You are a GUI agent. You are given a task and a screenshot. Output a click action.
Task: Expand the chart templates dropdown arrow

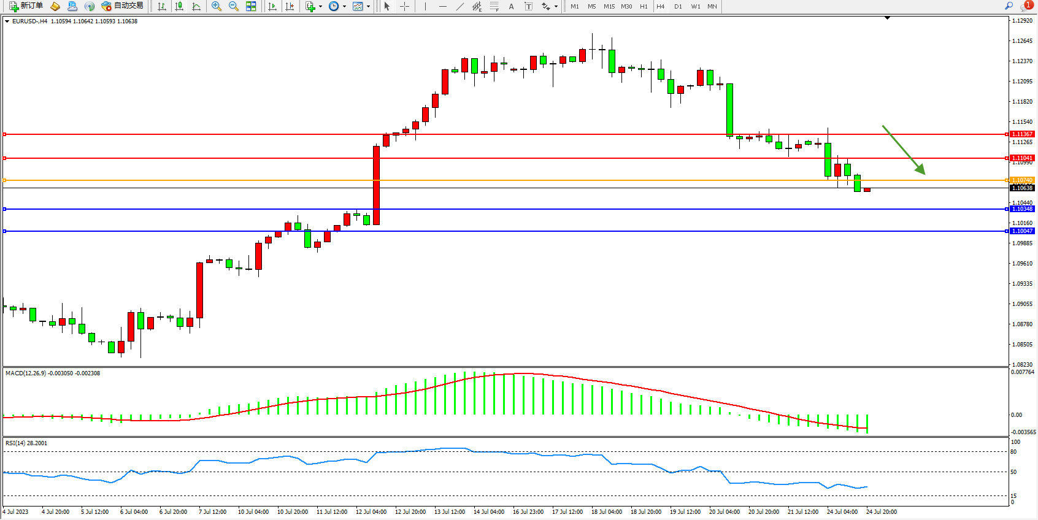coord(368,6)
